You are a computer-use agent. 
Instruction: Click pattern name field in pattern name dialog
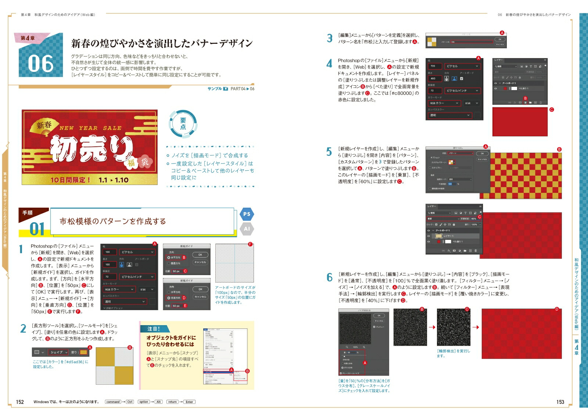pyautogui.click(x=472, y=42)
